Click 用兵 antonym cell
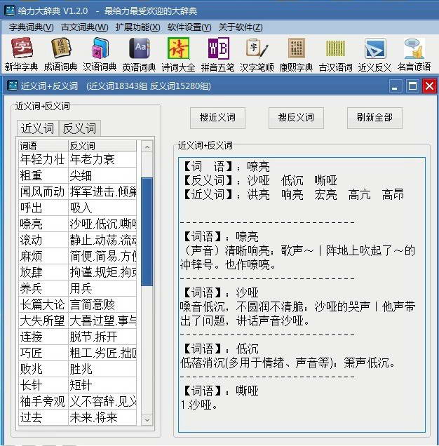 [102, 288]
